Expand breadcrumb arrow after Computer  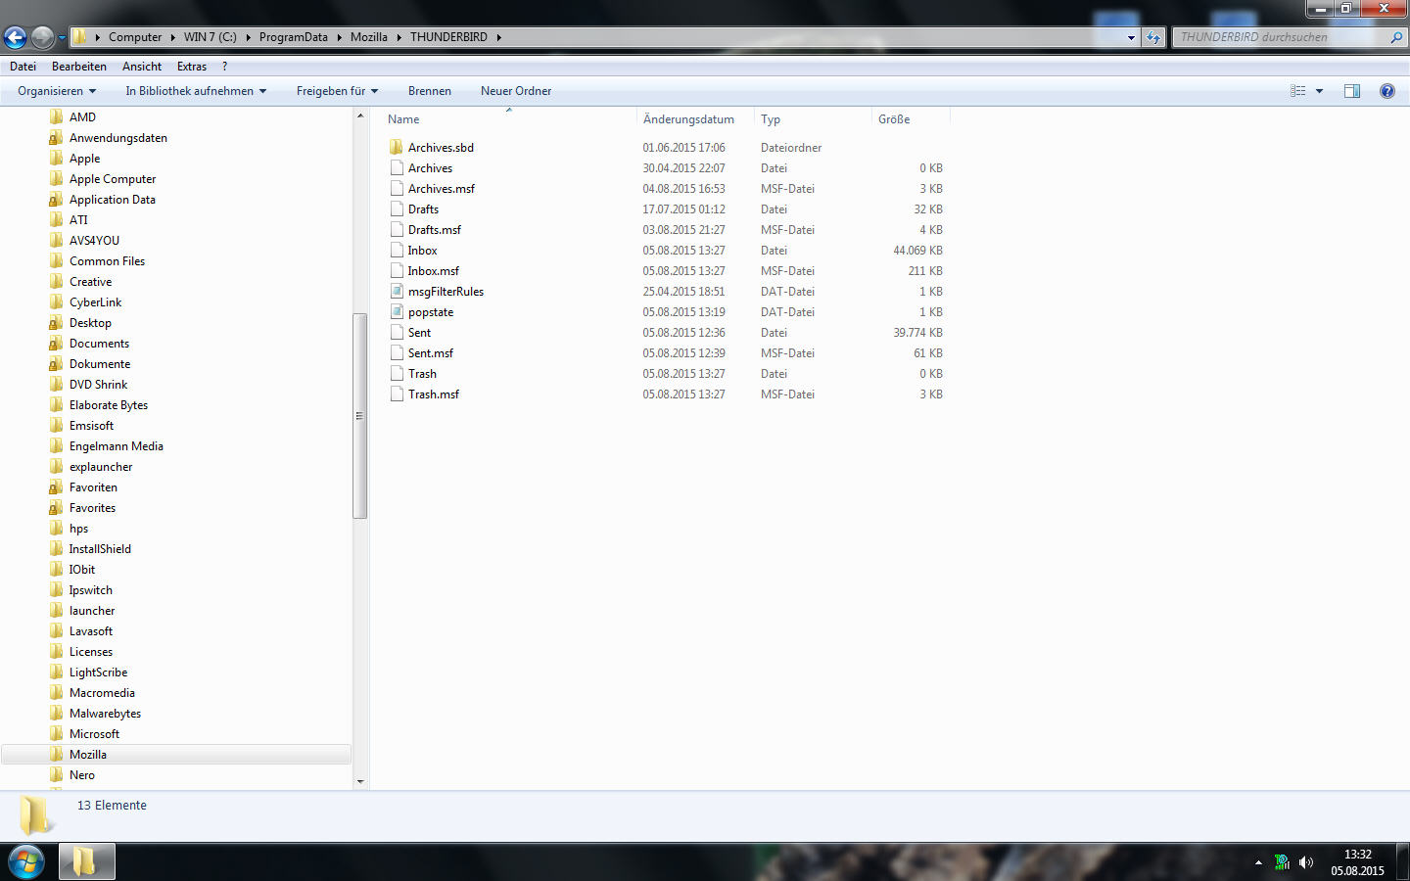[x=172, y=37]
